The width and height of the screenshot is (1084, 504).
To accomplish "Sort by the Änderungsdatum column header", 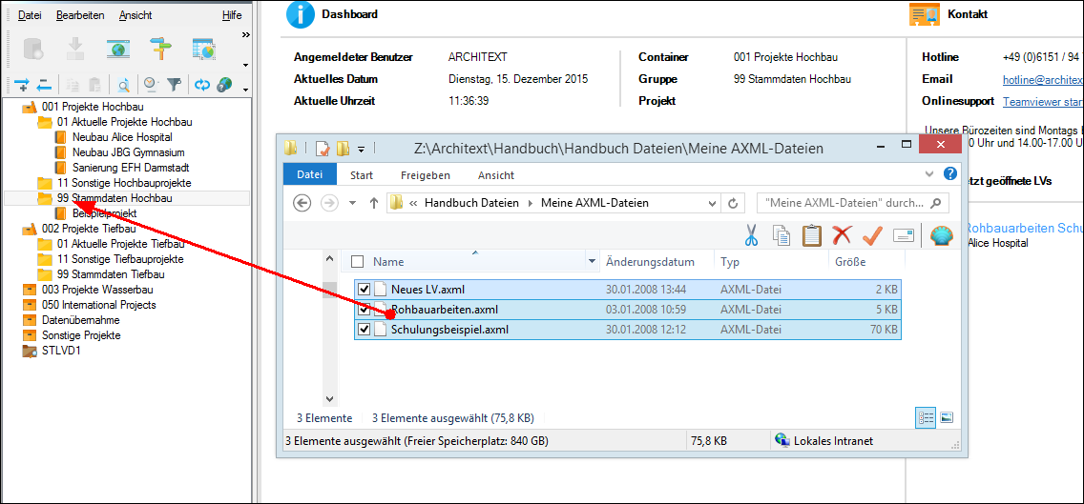I will pos(650,262).
